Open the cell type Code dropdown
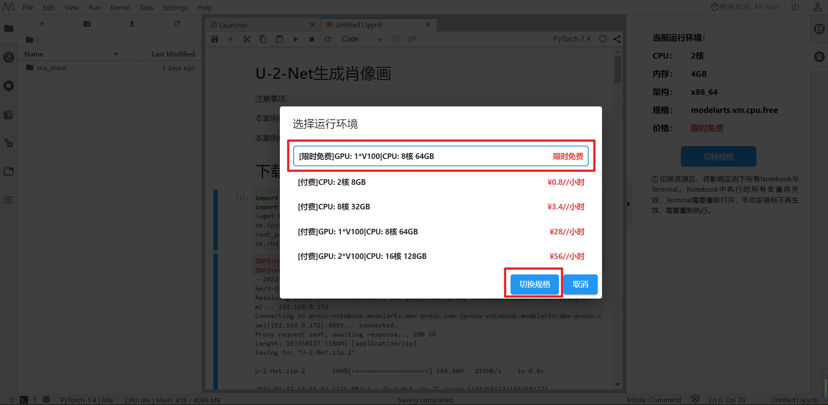Screen dimensions: 828x405 tap(362, 39)
